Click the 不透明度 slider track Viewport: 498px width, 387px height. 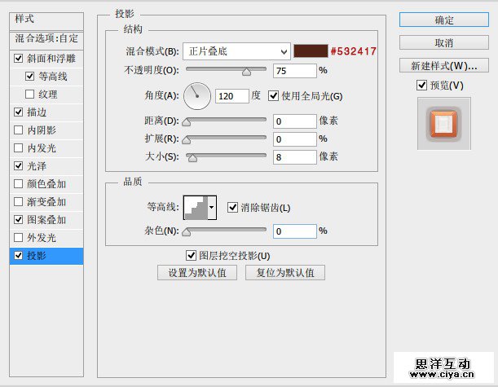pyautogui.click(x=228, y=72)
